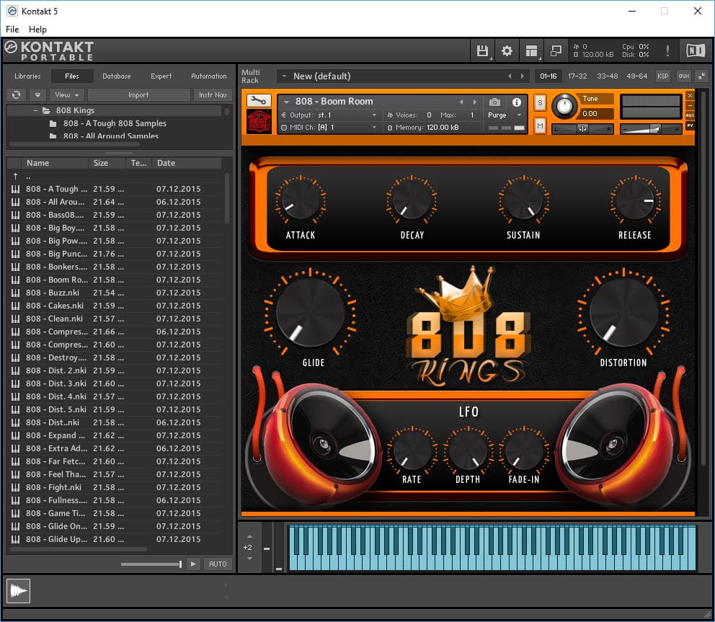Image resolution: width=715 pixels, height=622 pixels.
Task: Click the panic exclamation mark icon
Action: [667, 50]
